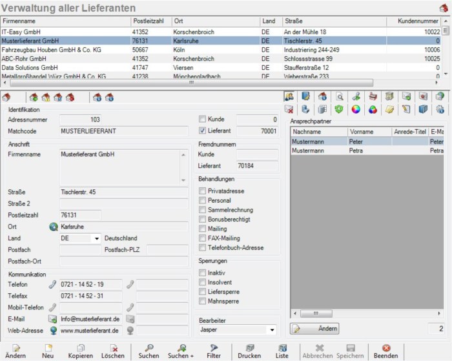Viewport: 452px width, 361px height.
Task: Click the gear with info badge icon
Action: pos(440,110)
